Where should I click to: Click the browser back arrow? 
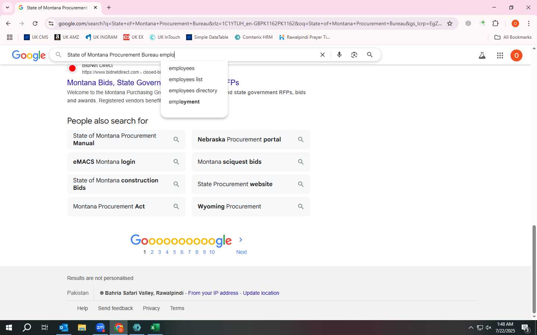(8, 23)
